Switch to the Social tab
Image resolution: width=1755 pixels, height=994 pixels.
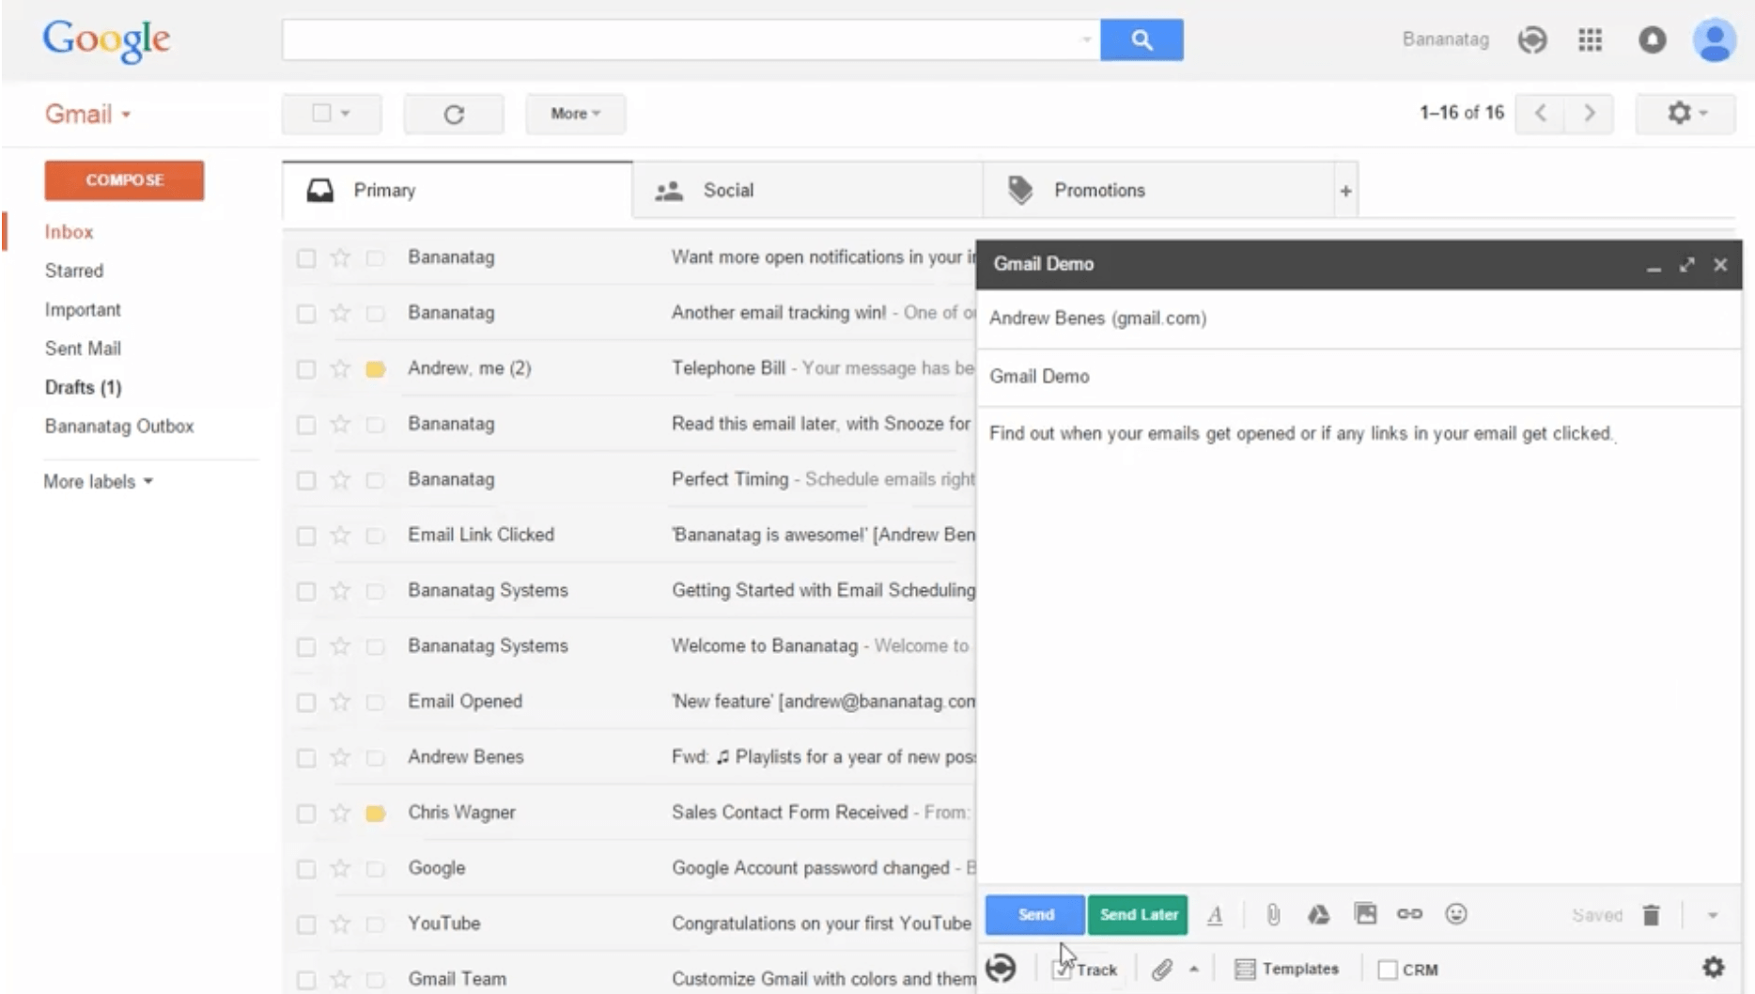coord(808,191)
